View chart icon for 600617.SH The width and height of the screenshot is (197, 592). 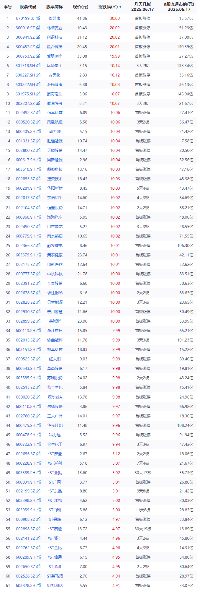[x=38, y=160]
